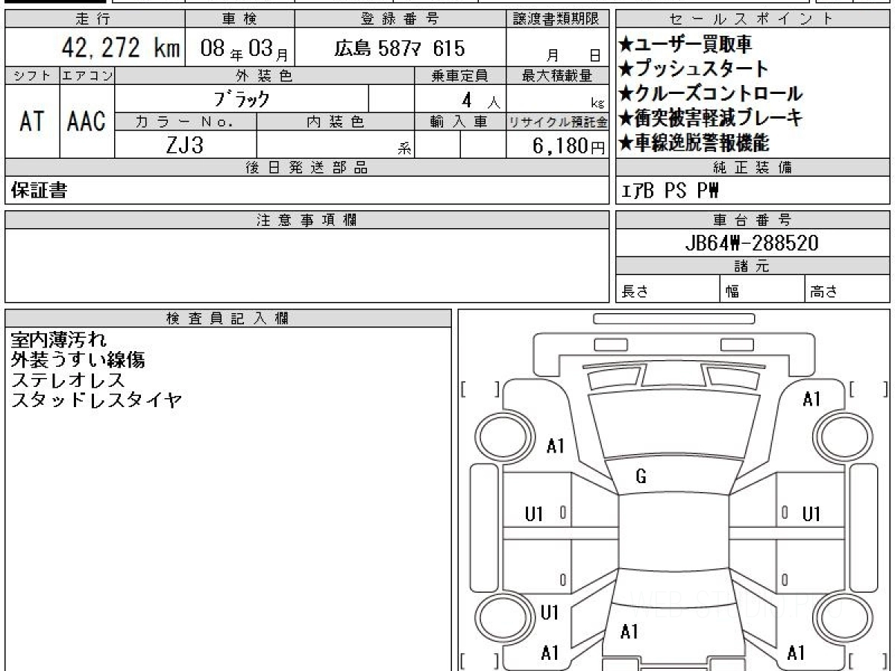Select inspector note 室内薄汚れ
The width and height of the screenshot is (895, 671).
(59, 341)
